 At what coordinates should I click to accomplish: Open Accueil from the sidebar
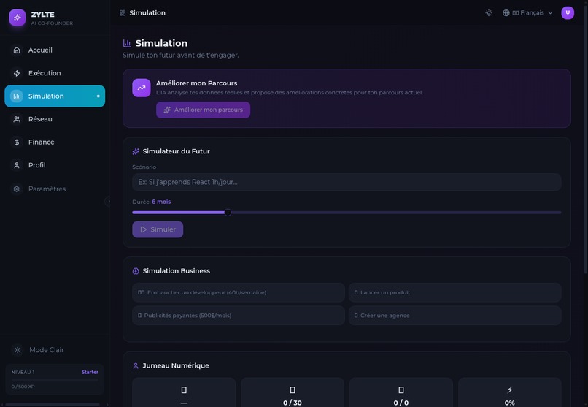(55, 50)
